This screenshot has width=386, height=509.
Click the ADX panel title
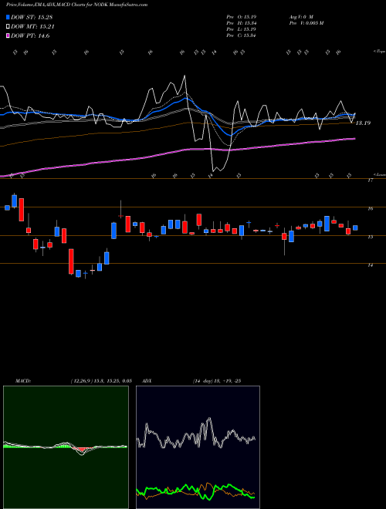click(147, 381)
